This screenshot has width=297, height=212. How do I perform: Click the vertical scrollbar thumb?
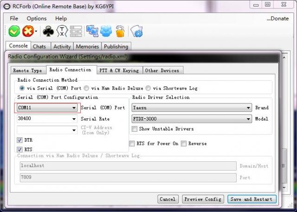coord(284,166)
